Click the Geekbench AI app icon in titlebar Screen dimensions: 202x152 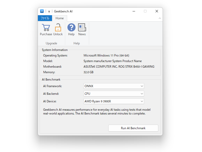[42, 11]
